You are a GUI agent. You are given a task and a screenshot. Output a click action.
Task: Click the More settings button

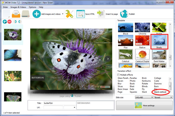(x=144, y=106)
